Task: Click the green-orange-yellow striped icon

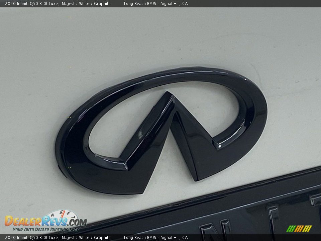Action: (x=299, y=229)
